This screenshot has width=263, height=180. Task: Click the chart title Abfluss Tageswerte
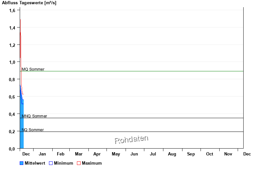[x=29, y=3]
